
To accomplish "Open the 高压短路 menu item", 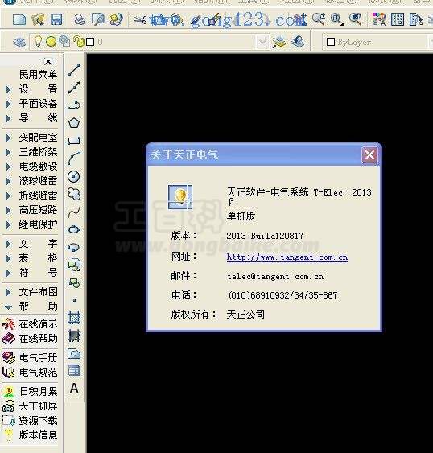I will click(38, 210).
